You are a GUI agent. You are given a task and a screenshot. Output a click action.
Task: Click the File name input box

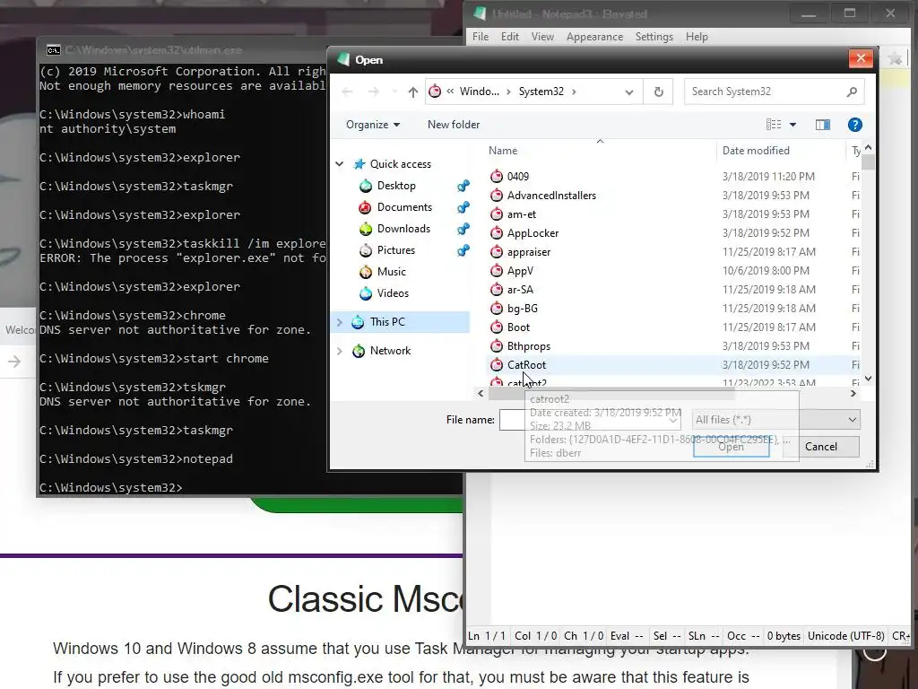pos(590,420)
